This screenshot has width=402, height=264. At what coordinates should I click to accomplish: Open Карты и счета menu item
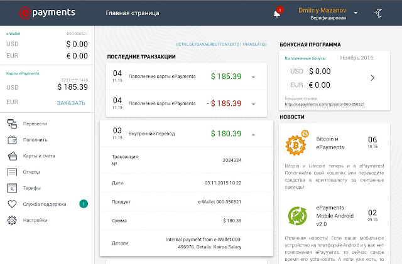pos(39,156)
